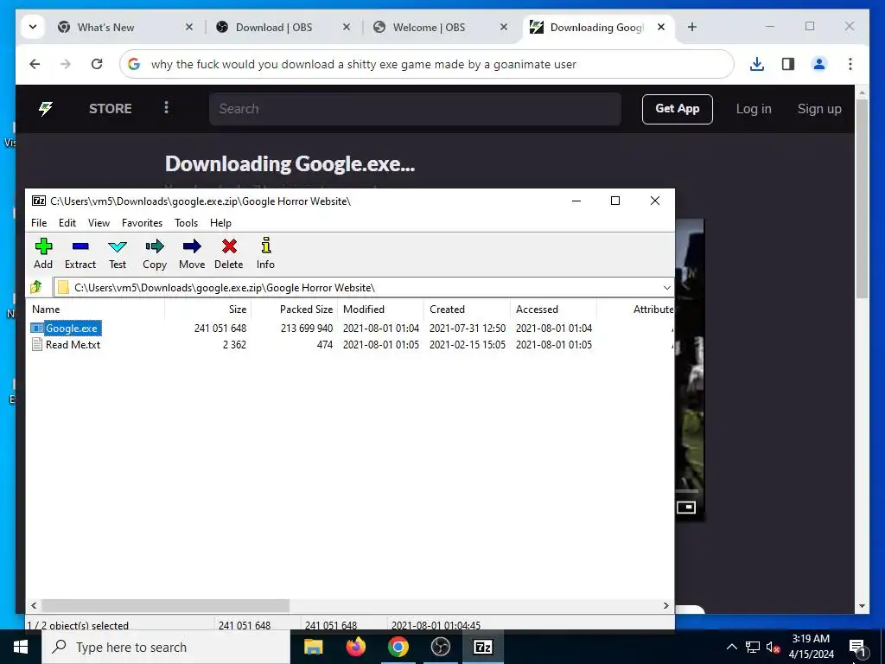Choose the Move toolbar icon
Image resolution: width=885 pixels, height=664 pixels.
click(x=192, y=253)
